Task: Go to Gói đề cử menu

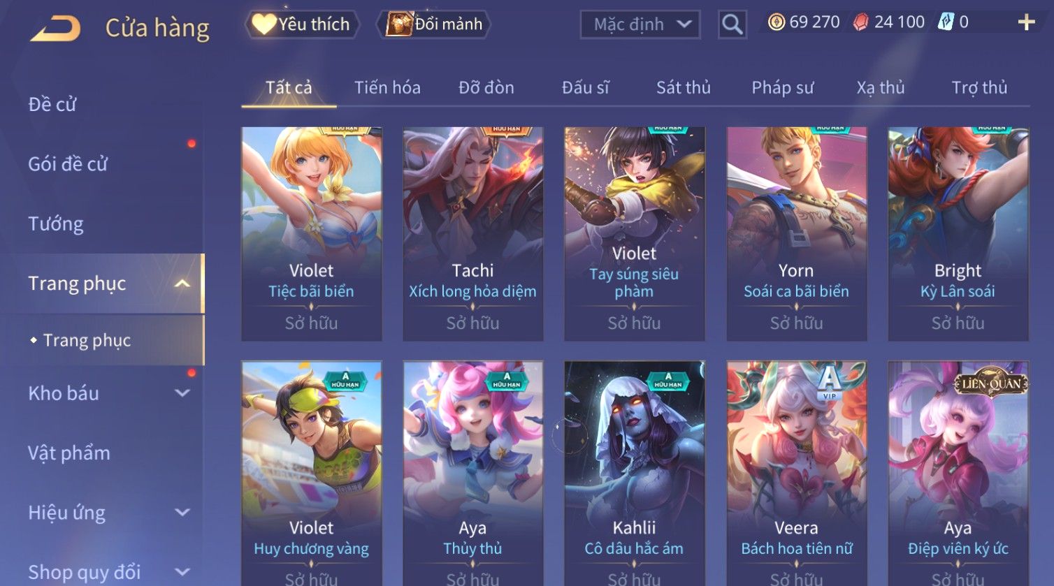Action: click(68, 164)
